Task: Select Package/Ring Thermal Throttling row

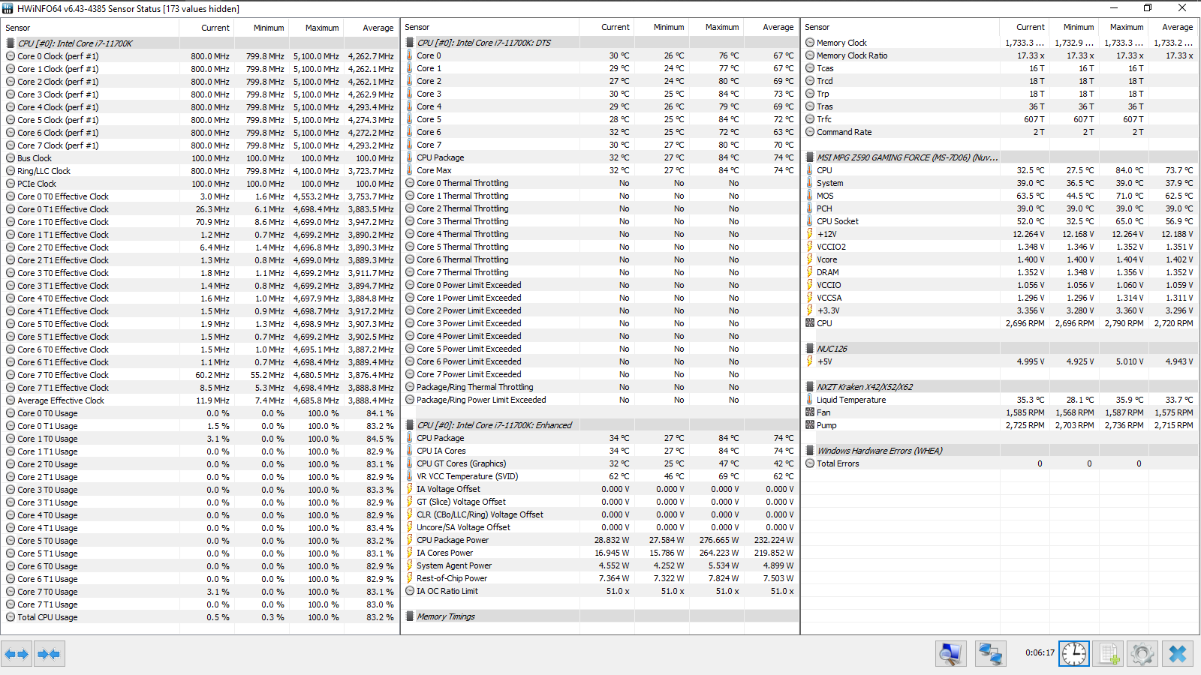Action: [x=600, y=387]
